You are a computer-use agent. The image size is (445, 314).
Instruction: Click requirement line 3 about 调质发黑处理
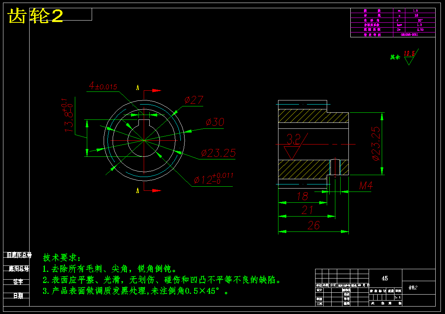[x=135, y=291]
